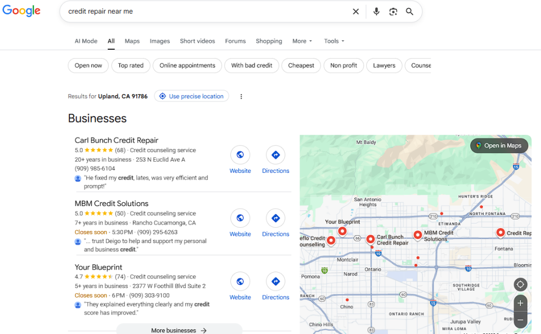
Task: Zoom in on the map
Action: click(520, 303)
